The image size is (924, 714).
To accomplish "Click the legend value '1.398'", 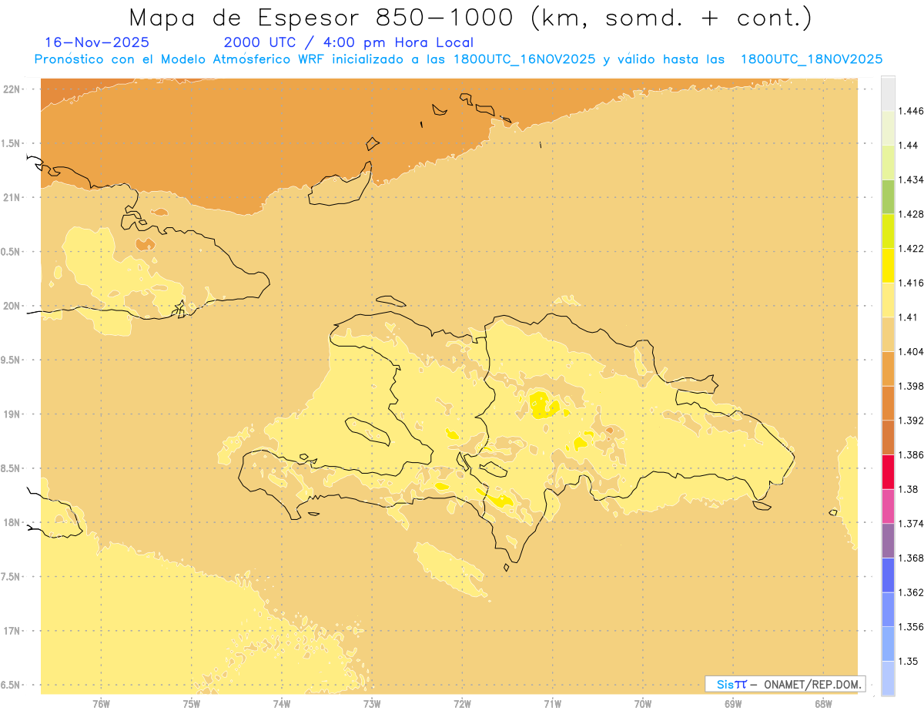I will click(x=912, y=386).
